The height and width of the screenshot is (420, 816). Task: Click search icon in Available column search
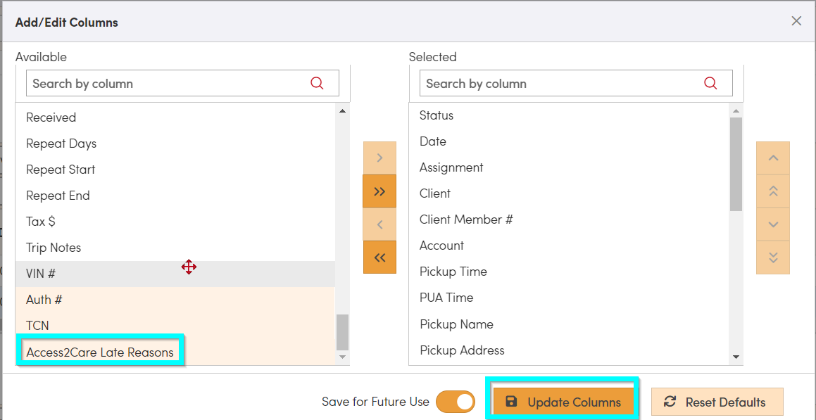(317, 83)
